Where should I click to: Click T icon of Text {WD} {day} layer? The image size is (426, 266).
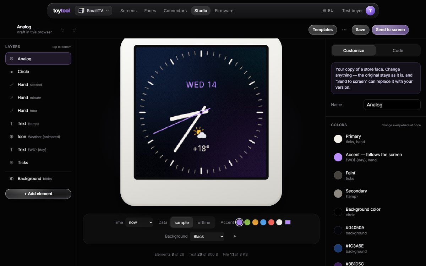pyautogui.click(x=12, y=150)
